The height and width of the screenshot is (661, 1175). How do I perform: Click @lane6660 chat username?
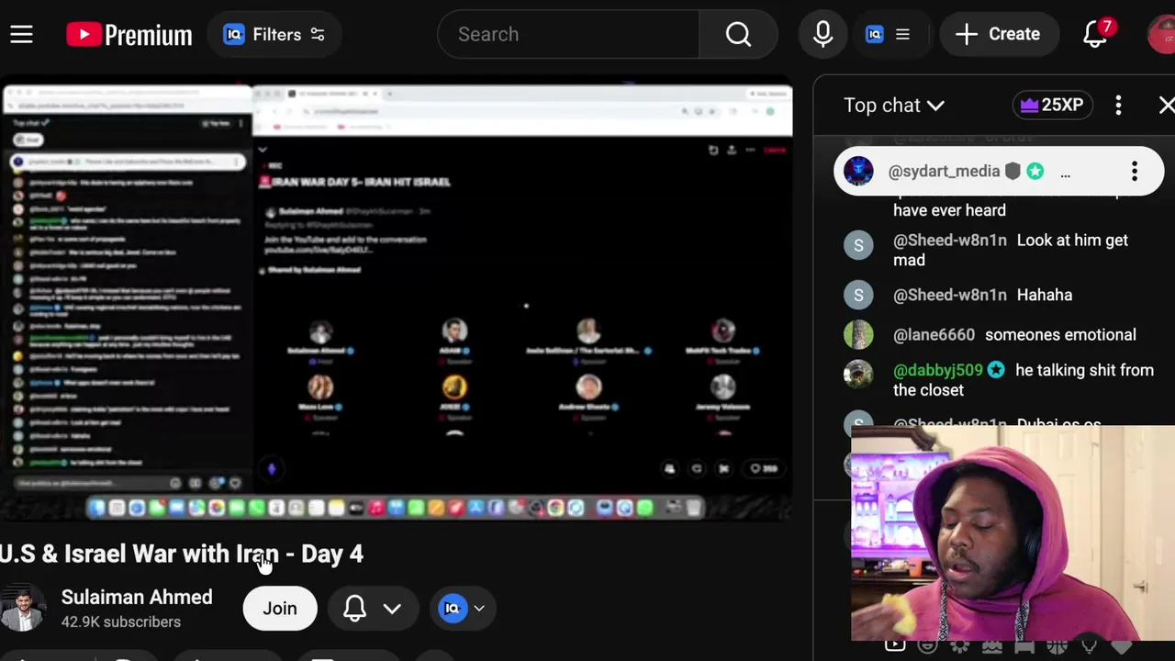click(x=934, y=335)
